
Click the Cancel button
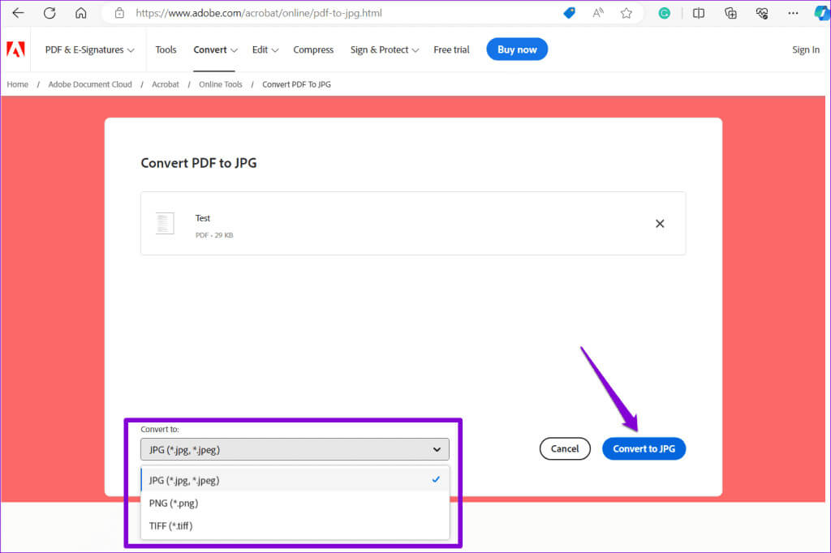(565, 448)
